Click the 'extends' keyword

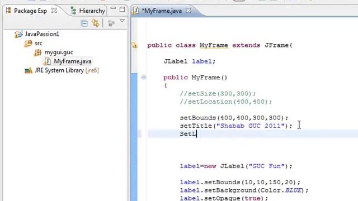tap(246, 45)
